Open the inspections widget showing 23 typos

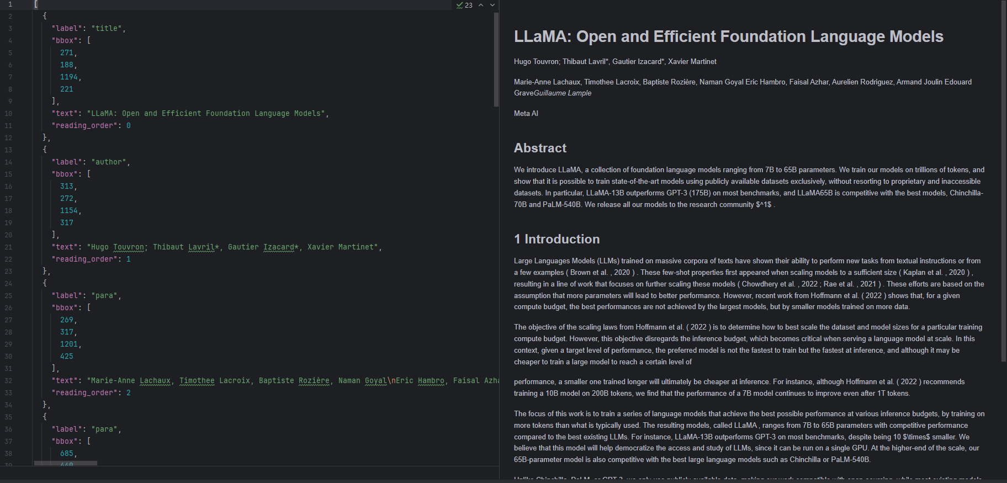(x=464, y=5)
